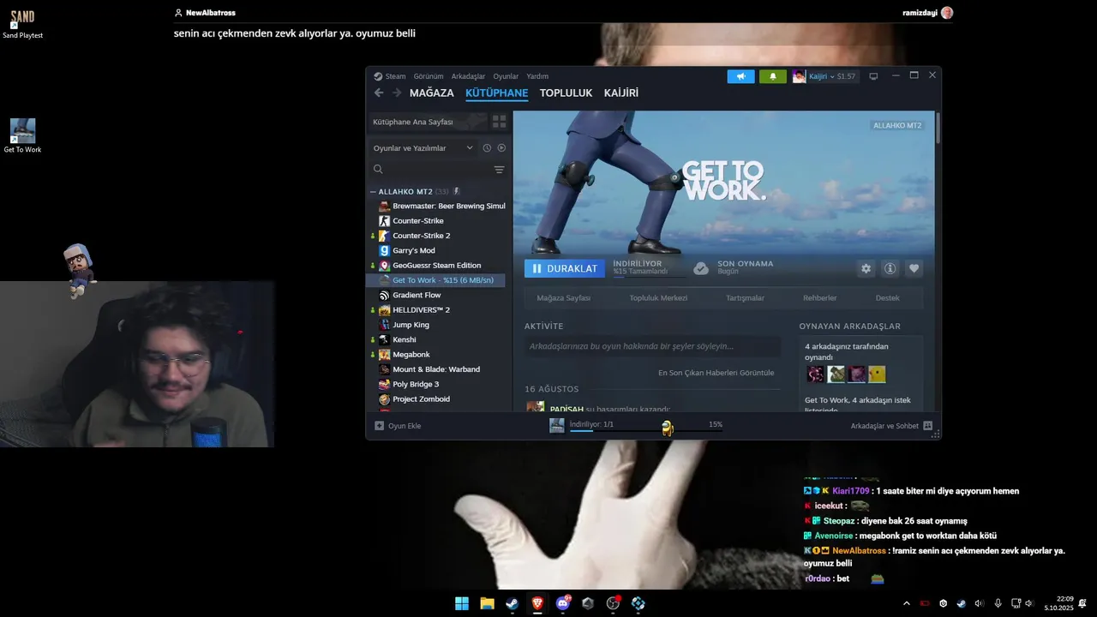The width and height of the screenshot is (1097, 617).
Task: Open Kaijiri account dropdown
Action: point(824,76)
